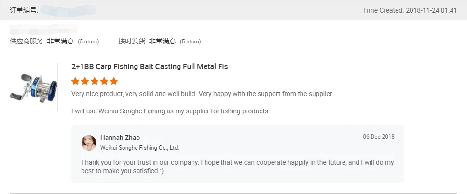Click the 供应商服务 label
The width and height of the screenshot is (467, 194).
coord(27,42)
